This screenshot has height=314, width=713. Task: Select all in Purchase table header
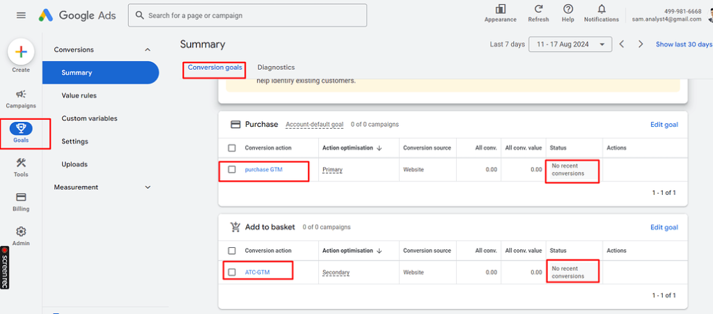click(232, 148)
